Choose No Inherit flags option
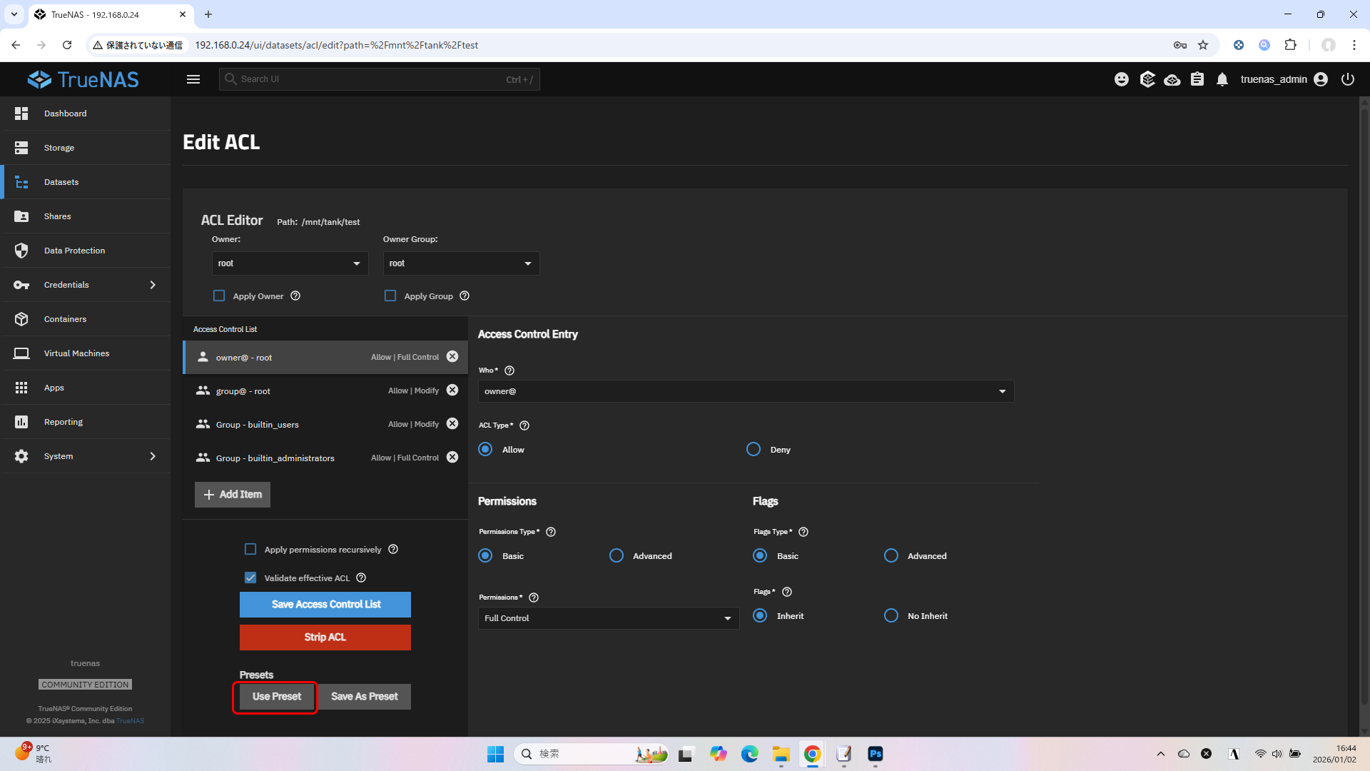 (891, 616)
